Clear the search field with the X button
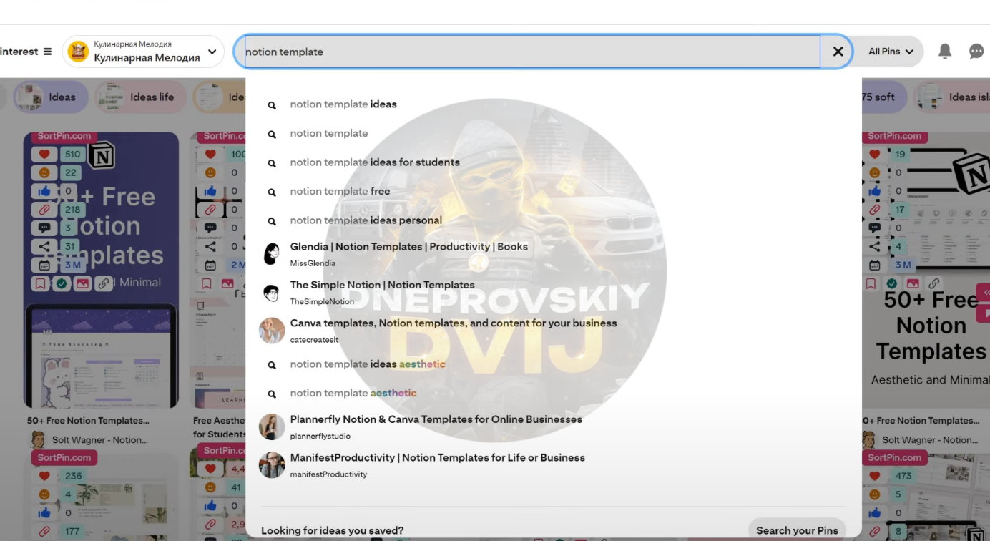Viewport: 990px width, 541px height. point(838,52)
